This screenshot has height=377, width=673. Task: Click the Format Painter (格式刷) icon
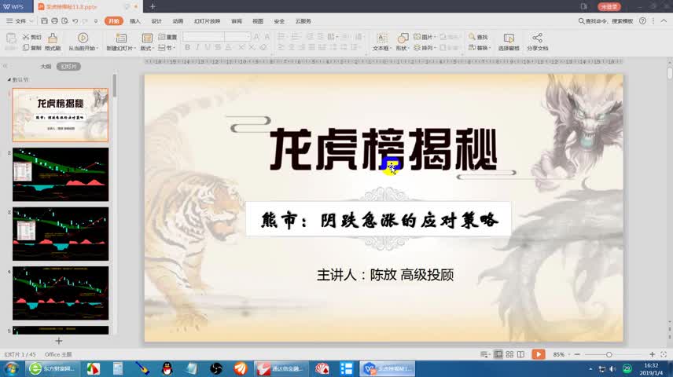pyautogui.click(x=53, y=38)
